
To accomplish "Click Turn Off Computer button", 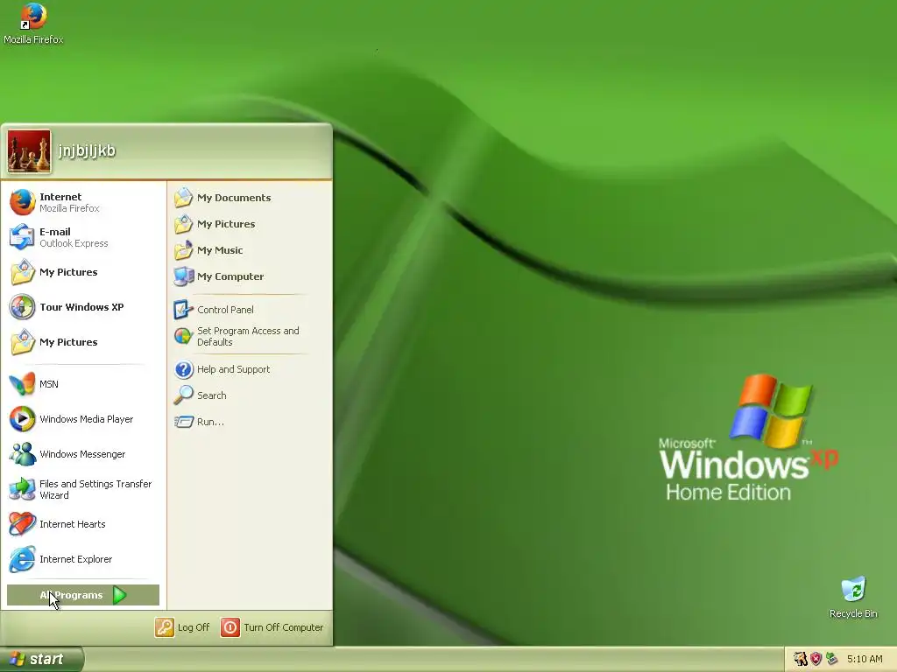I will tap(272, 627).
